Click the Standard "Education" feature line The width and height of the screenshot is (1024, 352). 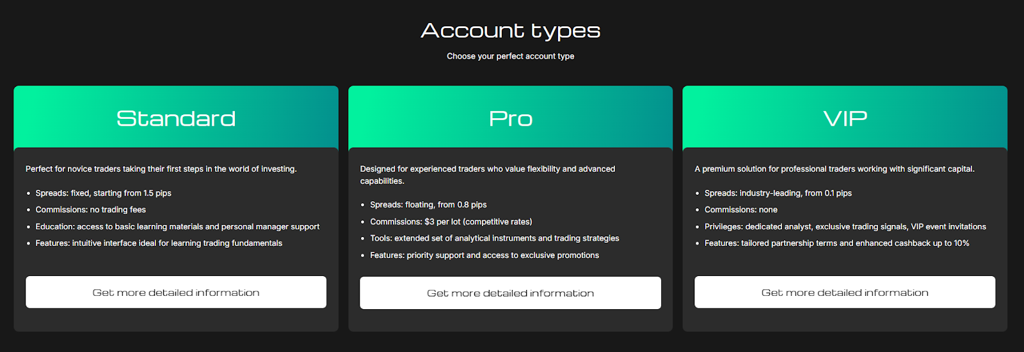(x=177, y=227)
